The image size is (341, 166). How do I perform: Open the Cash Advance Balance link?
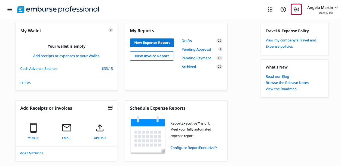39,69
